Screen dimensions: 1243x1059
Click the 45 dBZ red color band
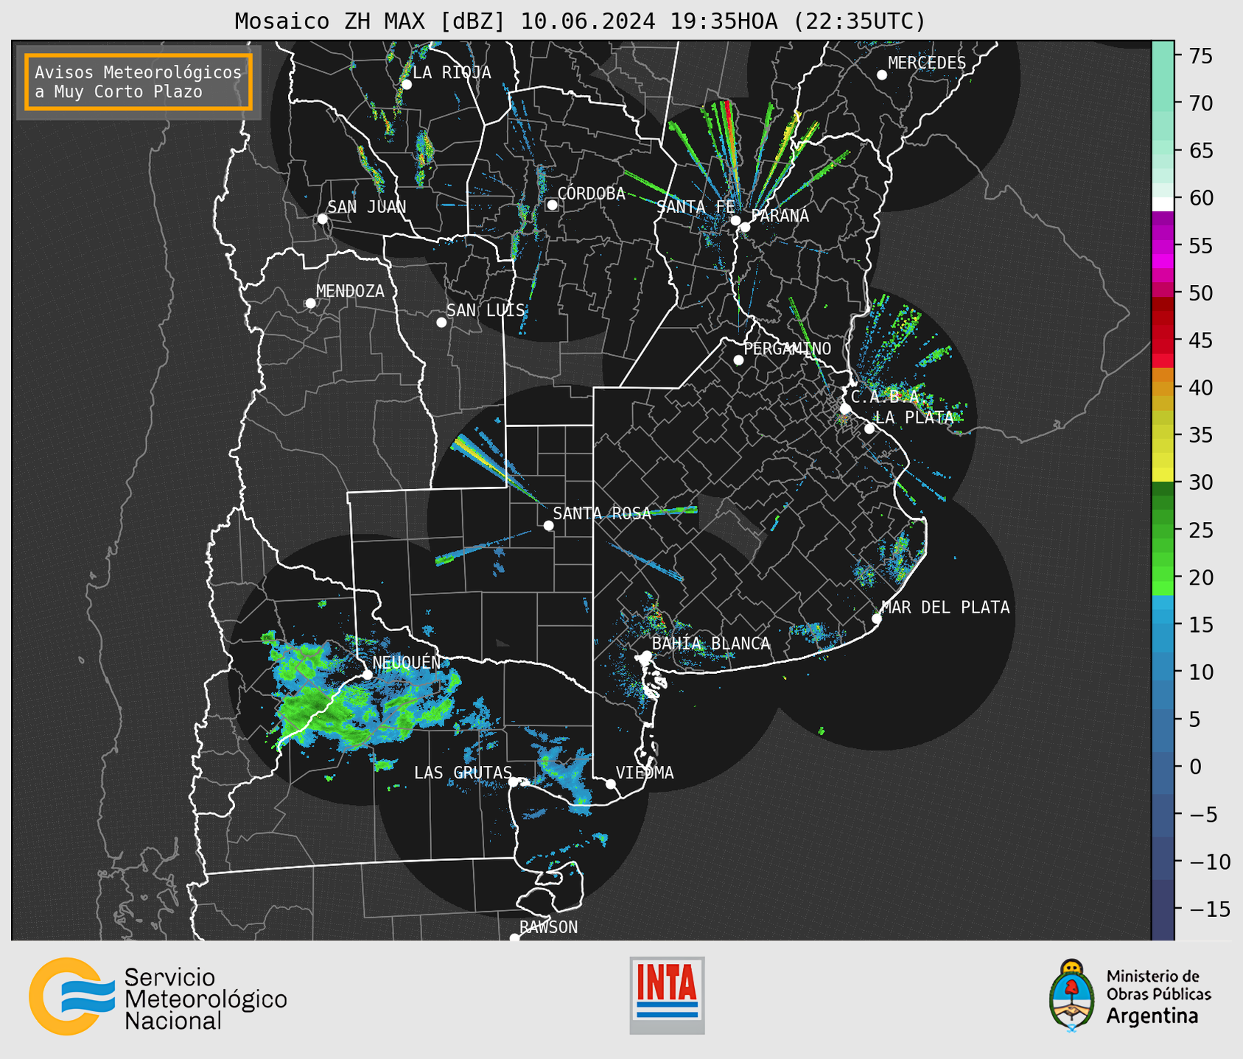pos(1163,340)
